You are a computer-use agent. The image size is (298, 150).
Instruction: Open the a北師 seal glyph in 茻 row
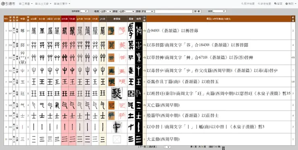coord(34,45)
